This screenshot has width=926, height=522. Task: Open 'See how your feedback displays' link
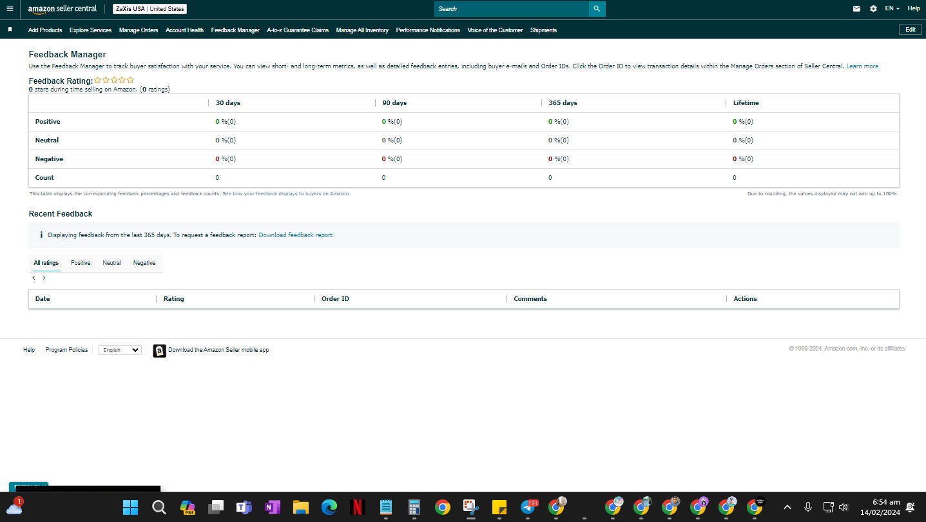(x=286, y=193)
